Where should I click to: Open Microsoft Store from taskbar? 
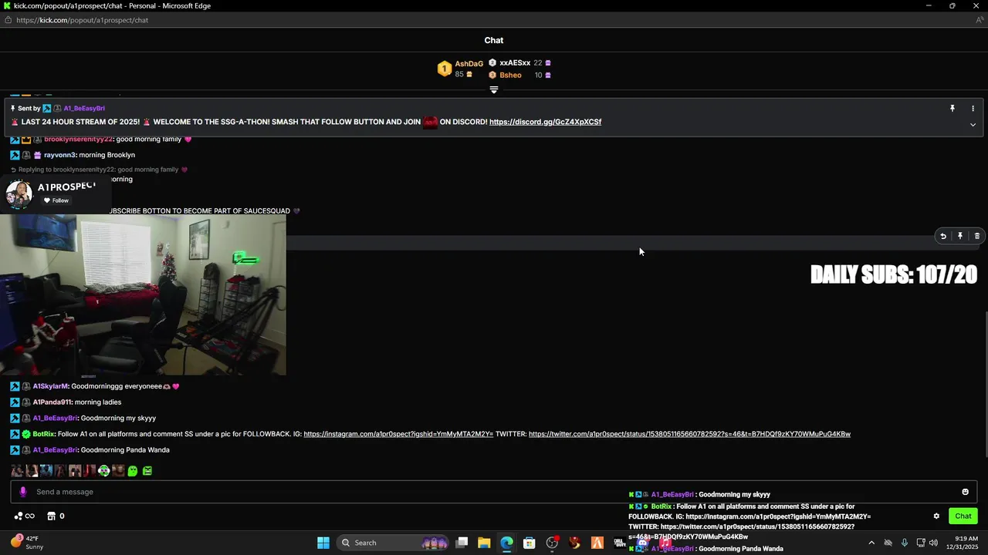(529, 543)
